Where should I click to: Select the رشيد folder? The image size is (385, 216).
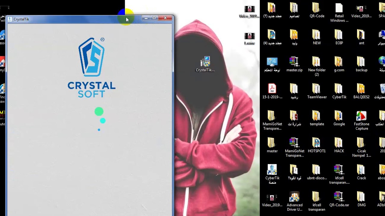pos(294,91)
